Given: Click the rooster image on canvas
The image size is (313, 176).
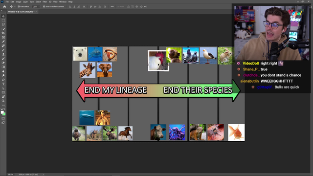Looking at the screenshot, I should tap(158, 61).
